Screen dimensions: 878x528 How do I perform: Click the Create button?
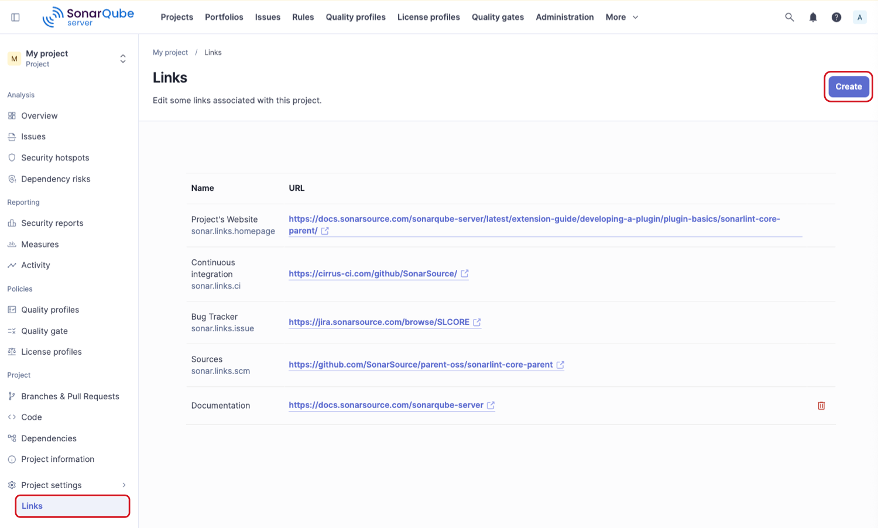[x=849, y=87]
